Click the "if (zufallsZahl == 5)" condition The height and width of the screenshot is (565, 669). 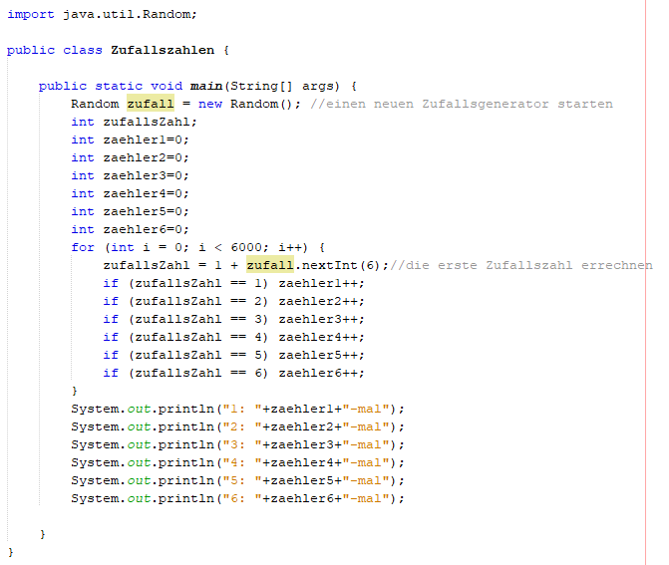click(185, 355)
